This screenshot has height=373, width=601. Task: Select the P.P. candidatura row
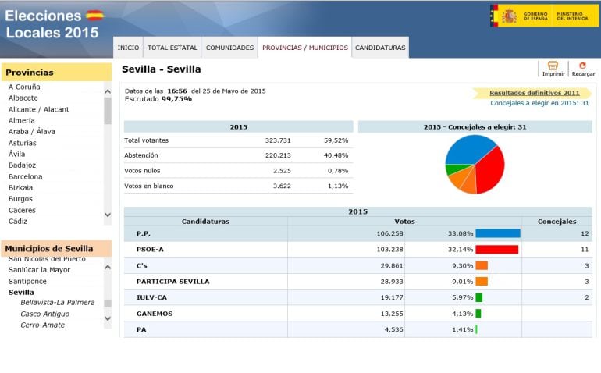204,233
